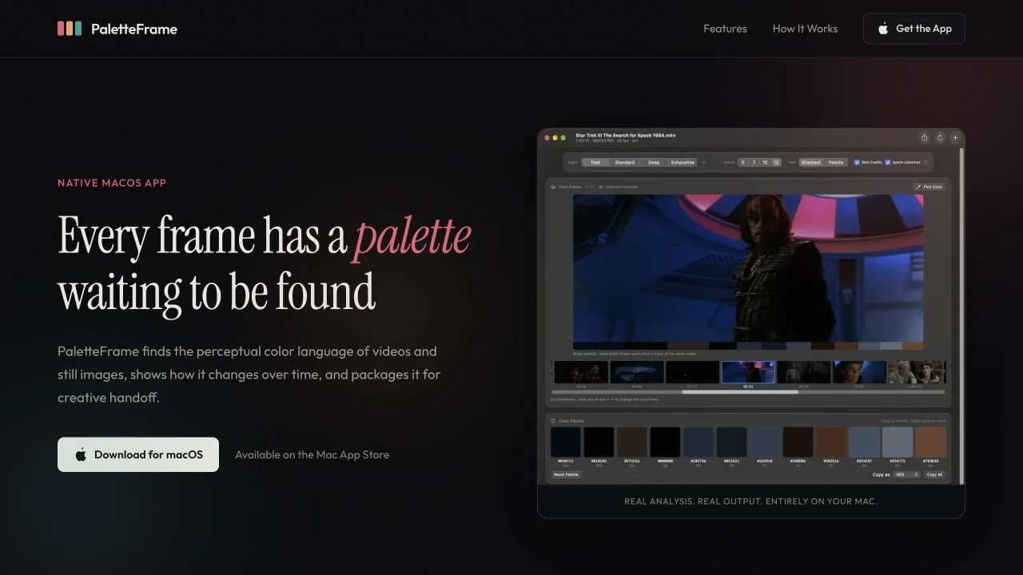The height and width of the screenshot is (575, 1023).
Task: Click 'Available on the Mac App Store' text
Action: coord(312,454)
